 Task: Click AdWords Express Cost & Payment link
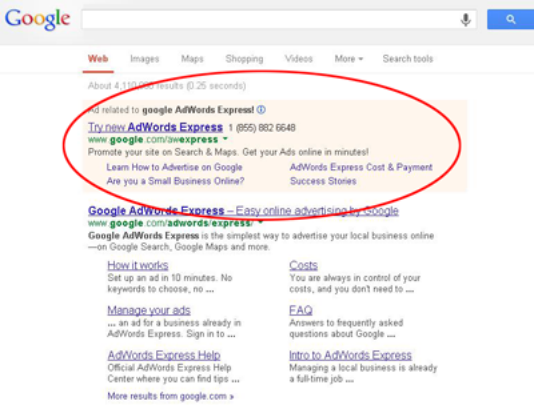coord(361,167)
